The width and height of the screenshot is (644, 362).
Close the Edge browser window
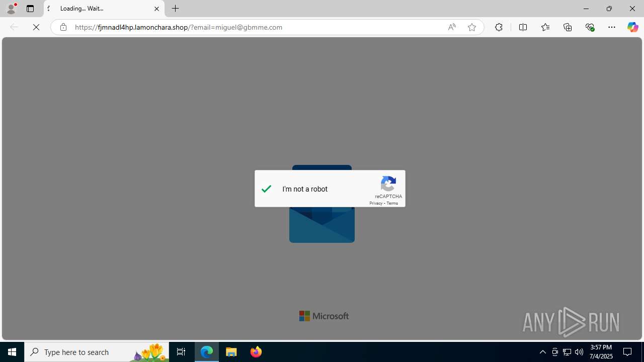click(x=632, y=9)
